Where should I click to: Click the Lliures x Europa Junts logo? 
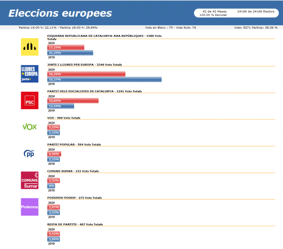point(29,74)
